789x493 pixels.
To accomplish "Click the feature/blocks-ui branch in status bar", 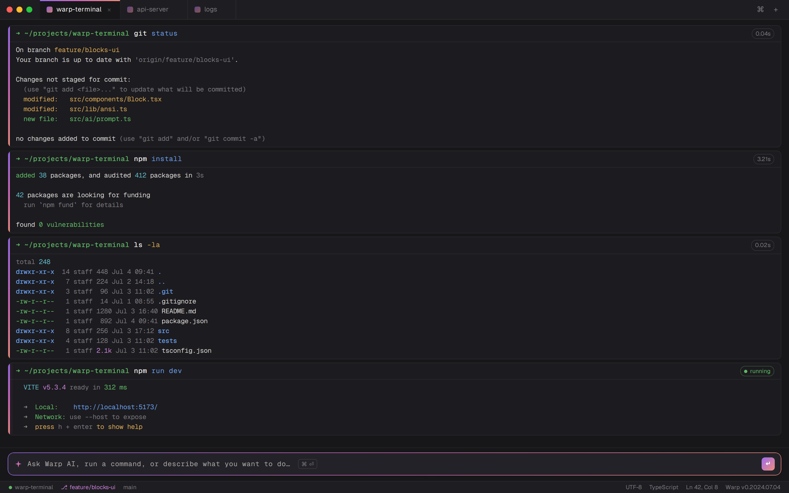I will pos(88,487).
